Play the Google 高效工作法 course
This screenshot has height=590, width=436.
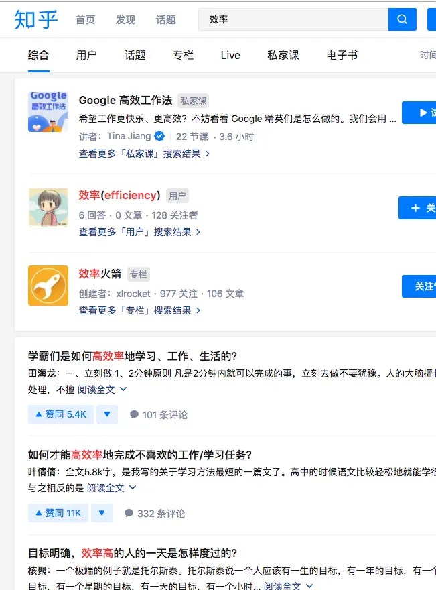pos(419,113)
